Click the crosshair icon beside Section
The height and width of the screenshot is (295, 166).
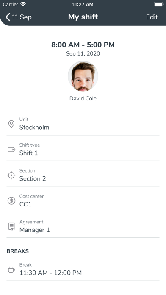point(11,175)
